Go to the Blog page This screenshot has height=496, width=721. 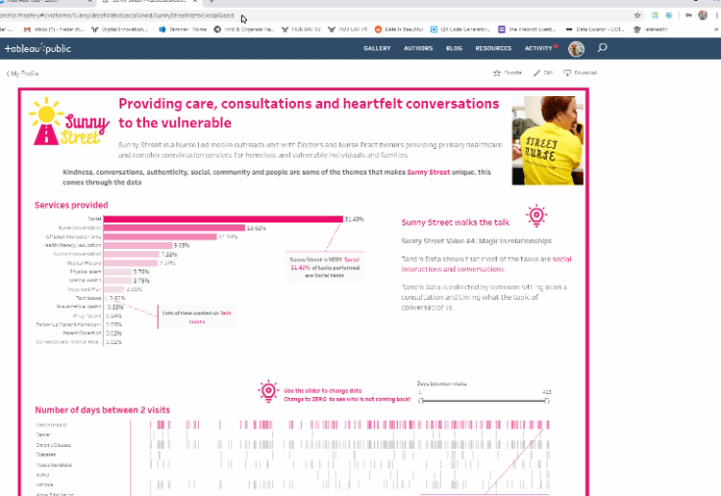454,48
